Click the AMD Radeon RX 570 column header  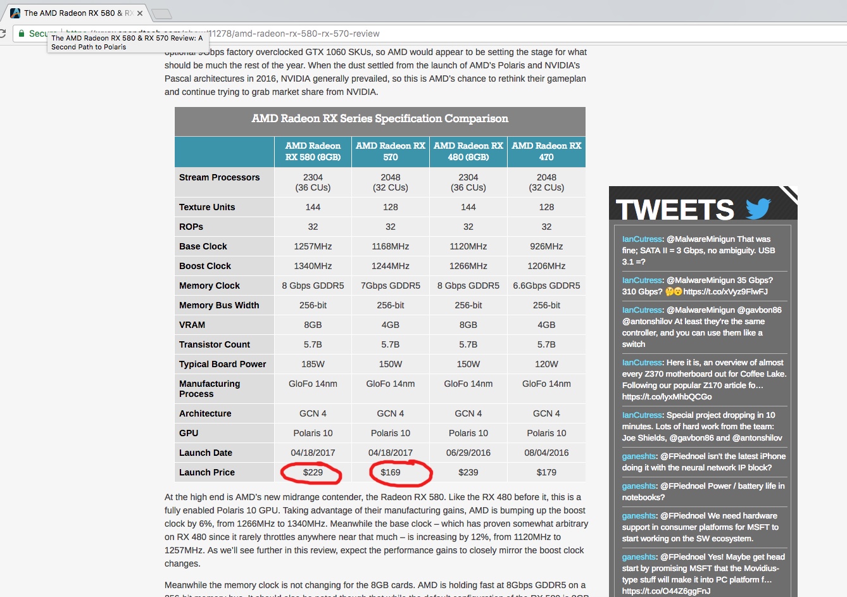click(x=391, y=151)
